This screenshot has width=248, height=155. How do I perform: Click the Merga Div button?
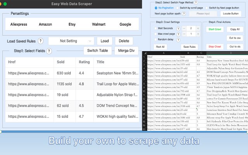click(126, 51)
